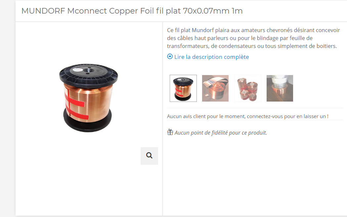Select the first thumbnail of black spool

click(183, 88)
